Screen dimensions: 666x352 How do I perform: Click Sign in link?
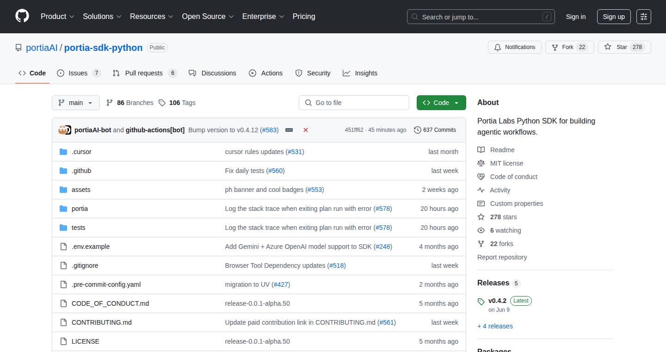(576, 17)
